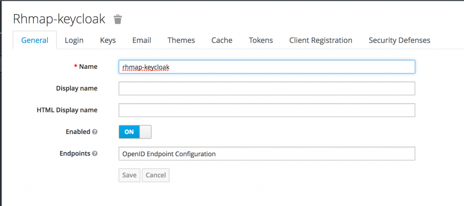Show help tooltip next to Endpoints label
Screen dimensions: 464x206
(x=95, y=153)
